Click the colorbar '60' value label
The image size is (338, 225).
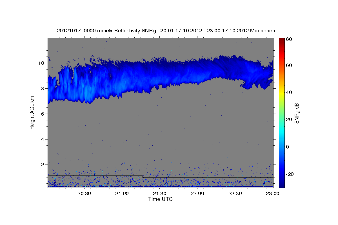(289, 65)
